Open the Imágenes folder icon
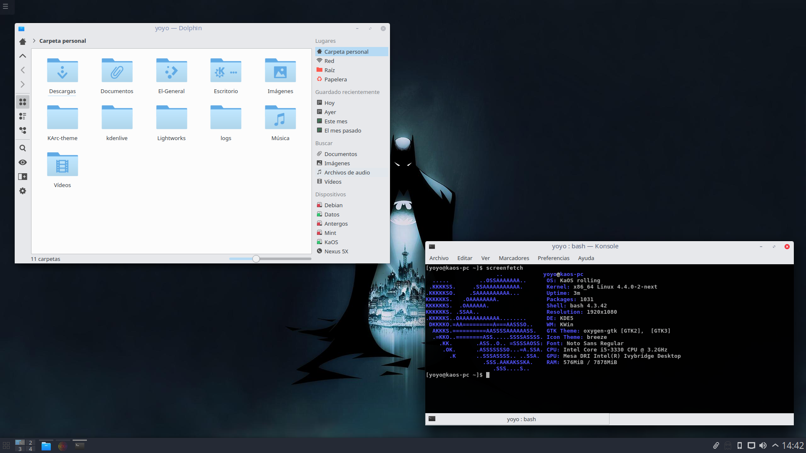Viewport: 806px width, 453px height. pos(280,70)
